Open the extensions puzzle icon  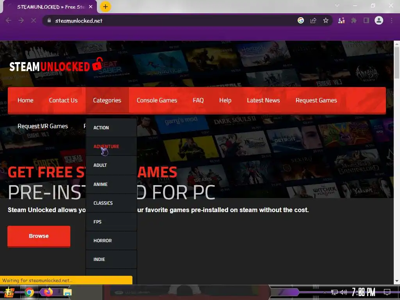click(354, 20)
